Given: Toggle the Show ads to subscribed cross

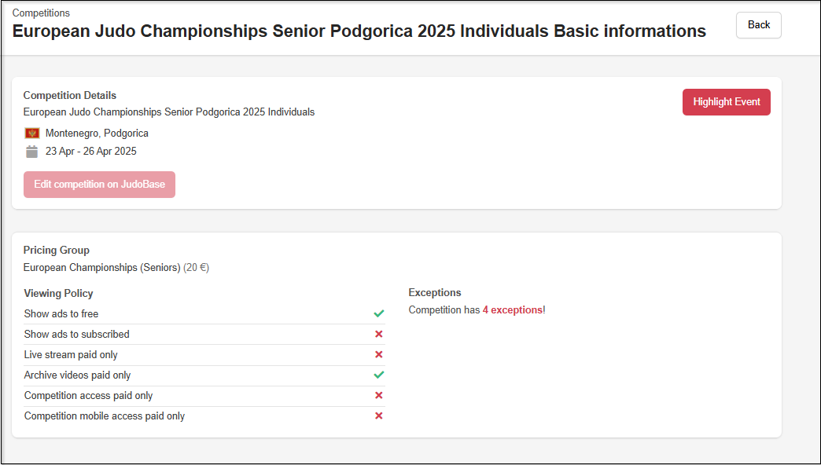Looking at the screenshot, I should tap(378, 334).
